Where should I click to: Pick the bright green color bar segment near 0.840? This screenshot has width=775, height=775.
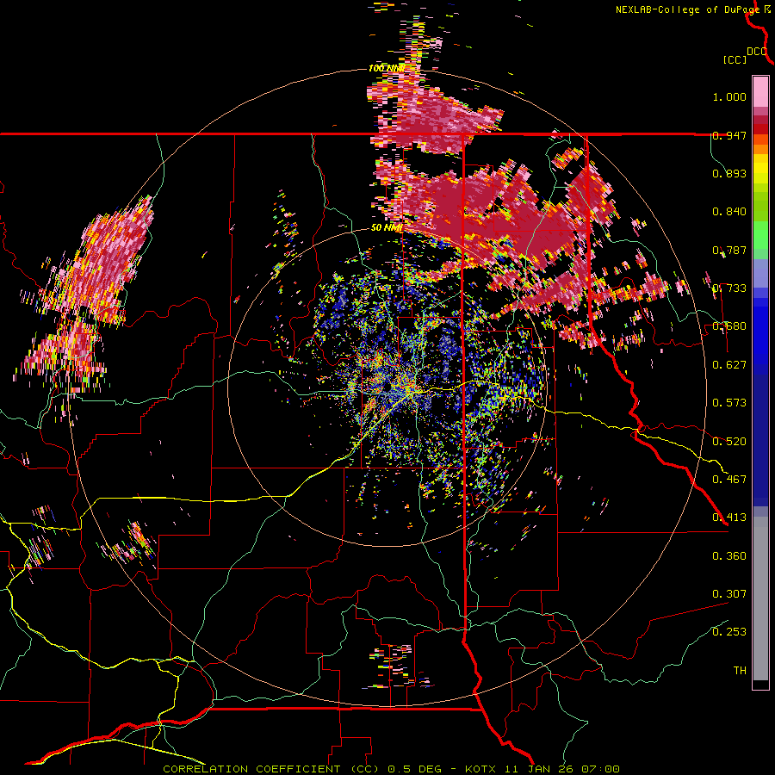click(x=760, y=235)
